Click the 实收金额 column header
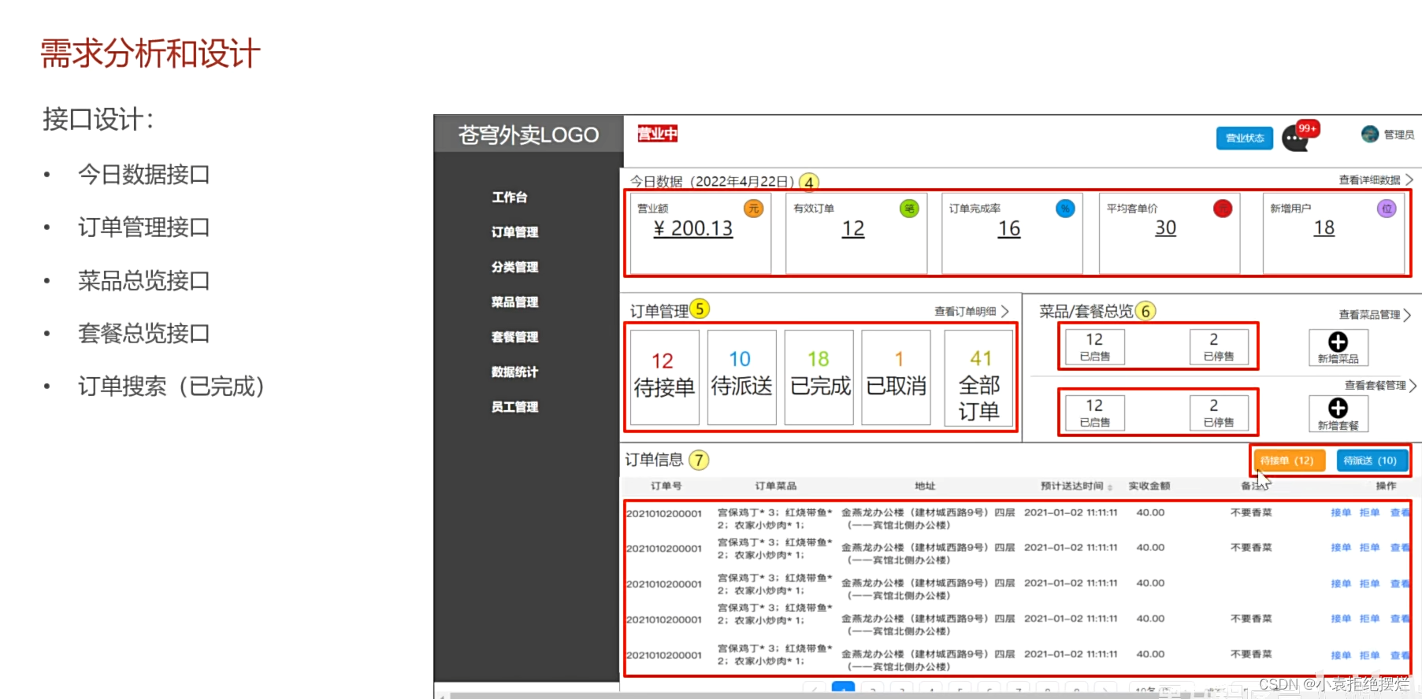The image size is (1422, 699). 1149,486
